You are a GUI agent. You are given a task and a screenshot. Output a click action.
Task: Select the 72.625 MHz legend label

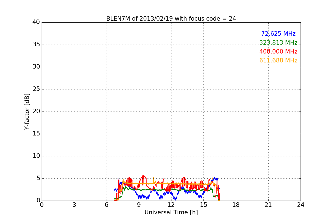[x=278, y=34]
